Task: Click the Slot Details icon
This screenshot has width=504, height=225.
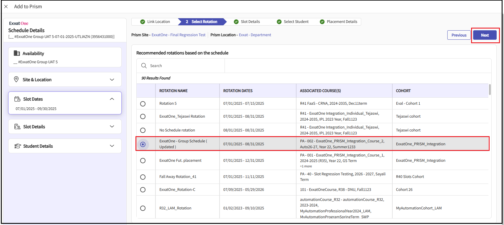Action: (x=17, y=126)
